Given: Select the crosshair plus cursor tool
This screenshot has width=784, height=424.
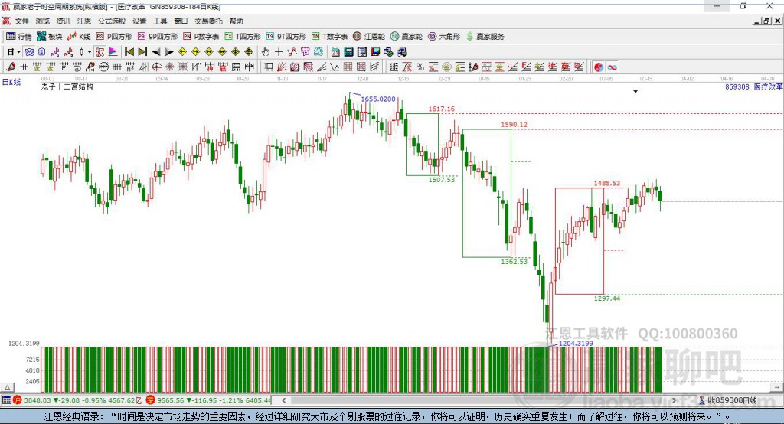Looking at the screenshot, I should (x=279, y=52).
